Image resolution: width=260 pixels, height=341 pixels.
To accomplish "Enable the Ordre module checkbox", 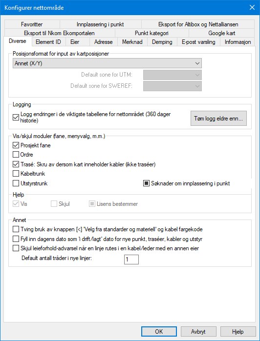I will click(16, 155).
